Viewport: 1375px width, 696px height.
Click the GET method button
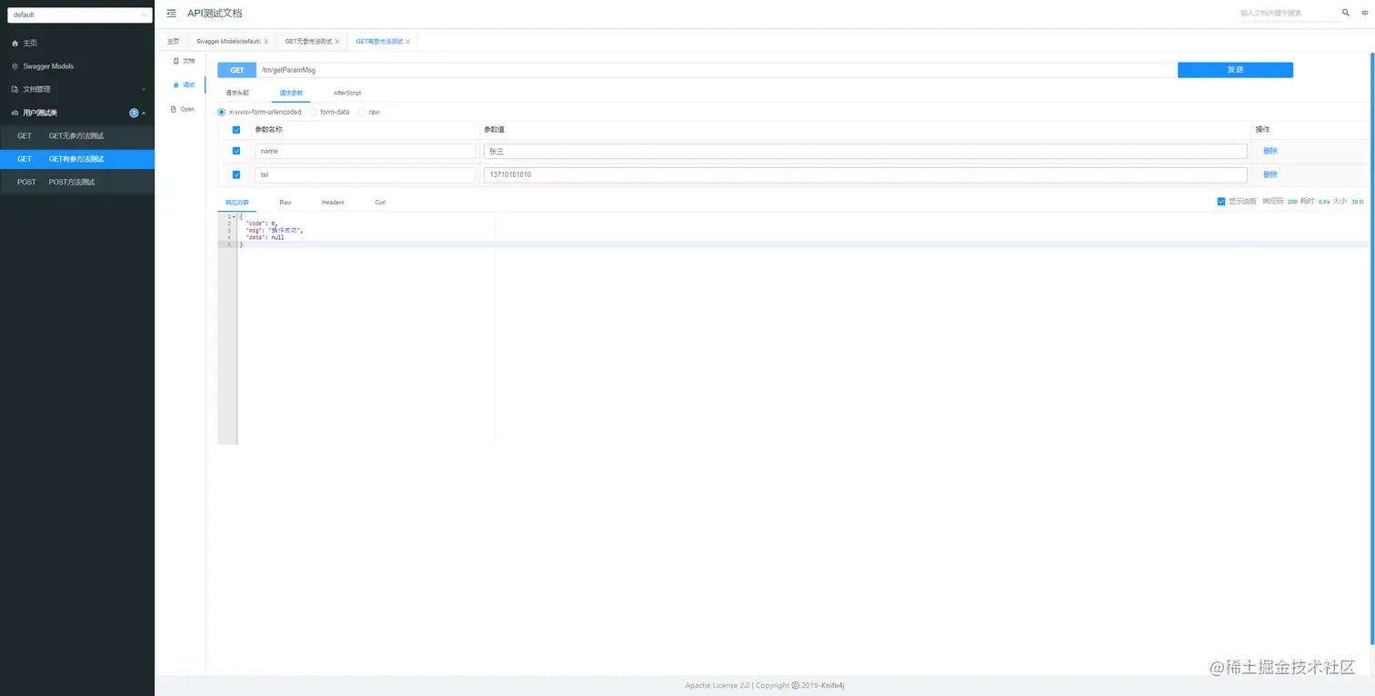pyautogui.click(x=236, y=70)
